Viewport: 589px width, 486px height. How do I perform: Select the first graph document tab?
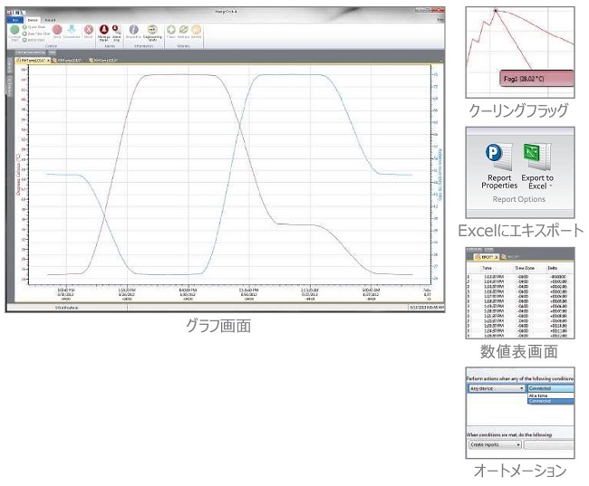(x=30, y=60)
